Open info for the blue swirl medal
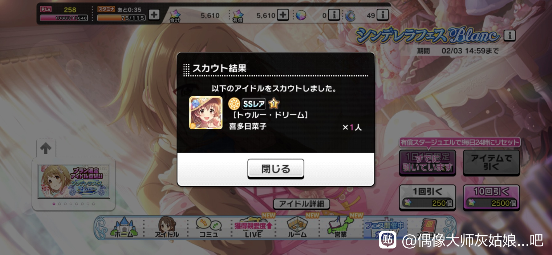 [x=383, y=14]
